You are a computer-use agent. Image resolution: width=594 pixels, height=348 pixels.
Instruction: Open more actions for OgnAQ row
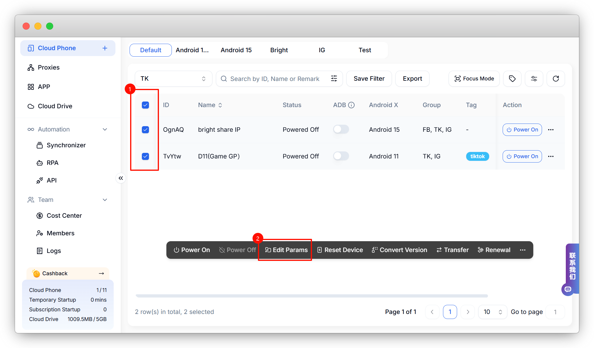551,130
